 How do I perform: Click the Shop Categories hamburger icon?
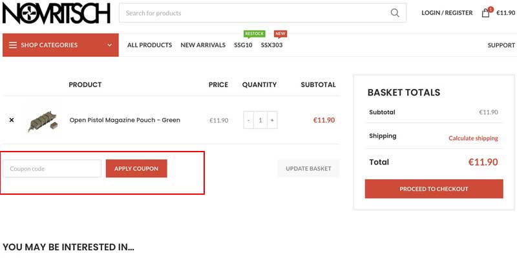coord(13,45)
